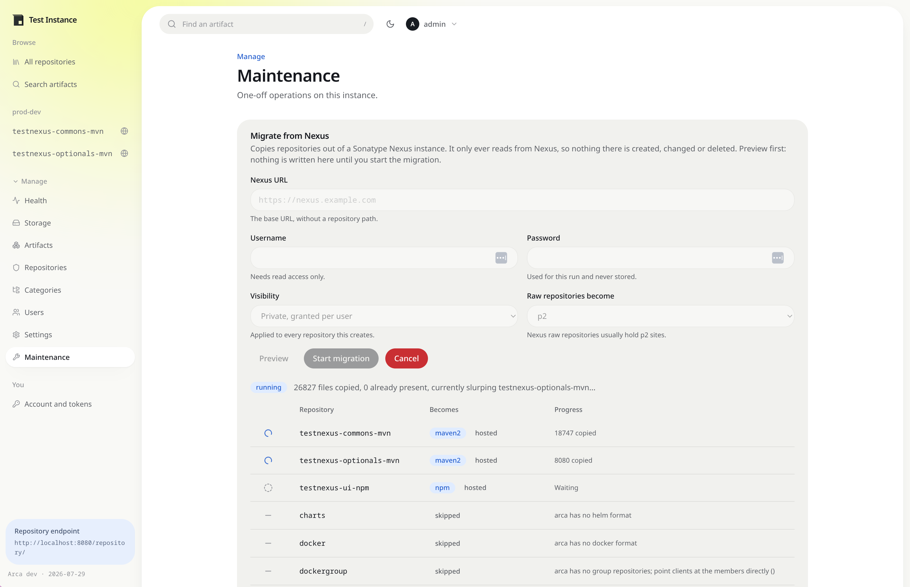This screenshot has height=587, width=910.
Task: Click maven2 badge in testnexus-commons-mvn row
Action: pos(447,433)
